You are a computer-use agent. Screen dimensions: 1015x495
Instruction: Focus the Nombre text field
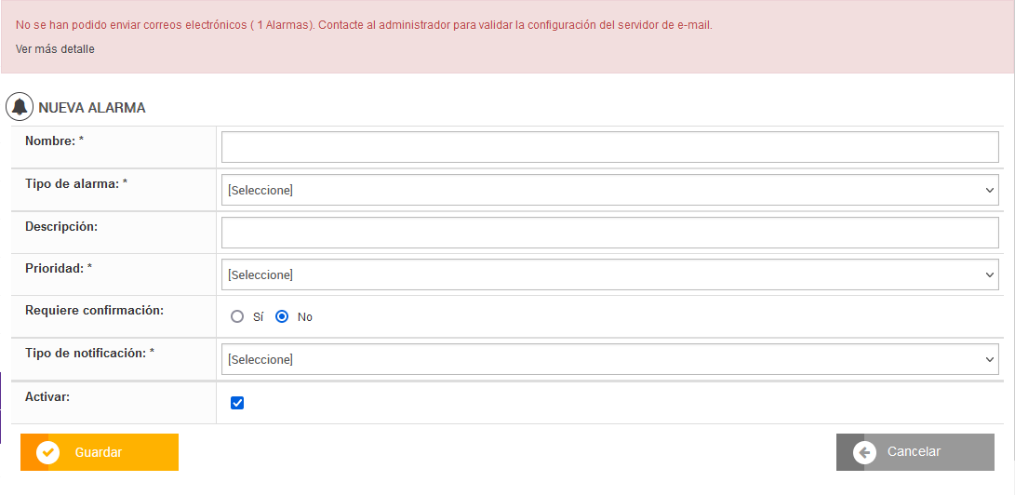click(x=609, y=147)
